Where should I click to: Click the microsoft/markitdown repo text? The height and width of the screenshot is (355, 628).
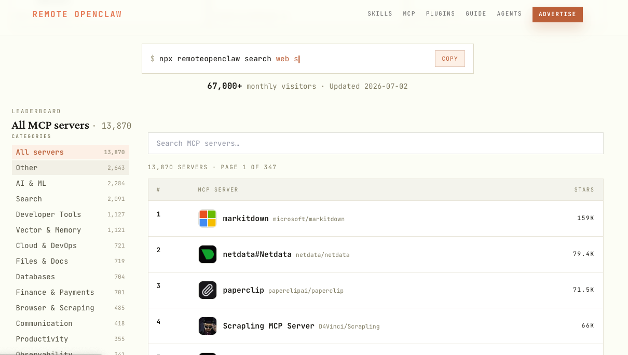pos(309,219)
